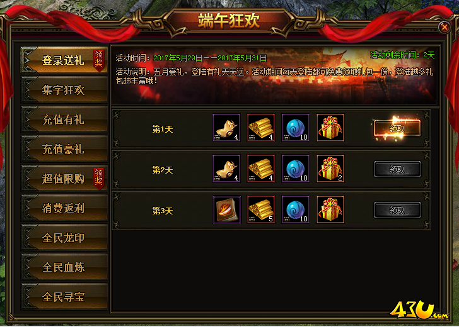Viewport: 459px width, 327px height.
Task: Click the Day 2 blue orb reward icon
Action: tap(296, 169)
